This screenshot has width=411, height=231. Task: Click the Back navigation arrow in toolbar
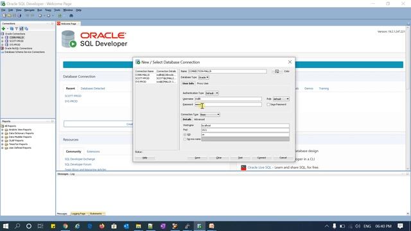click(40, 15)
